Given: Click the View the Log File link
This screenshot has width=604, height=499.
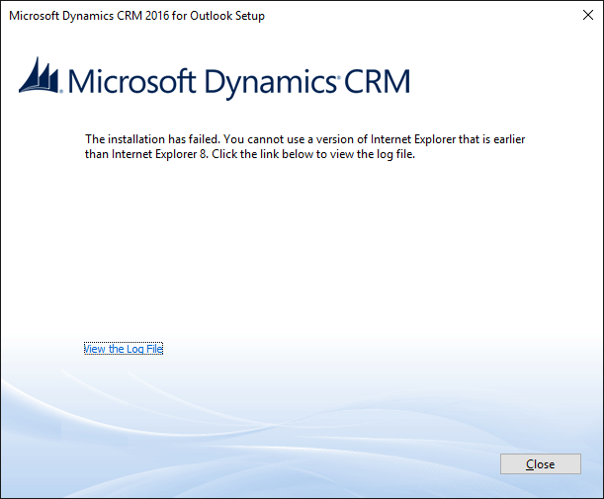Looking at the screenshot, I should (x=124, y=349).
